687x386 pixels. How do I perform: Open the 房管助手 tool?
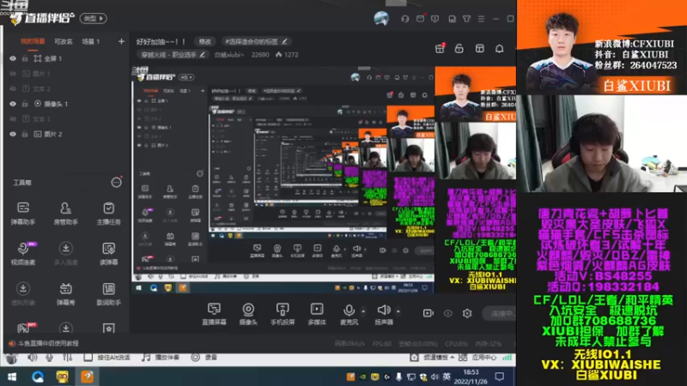(66, 213)
